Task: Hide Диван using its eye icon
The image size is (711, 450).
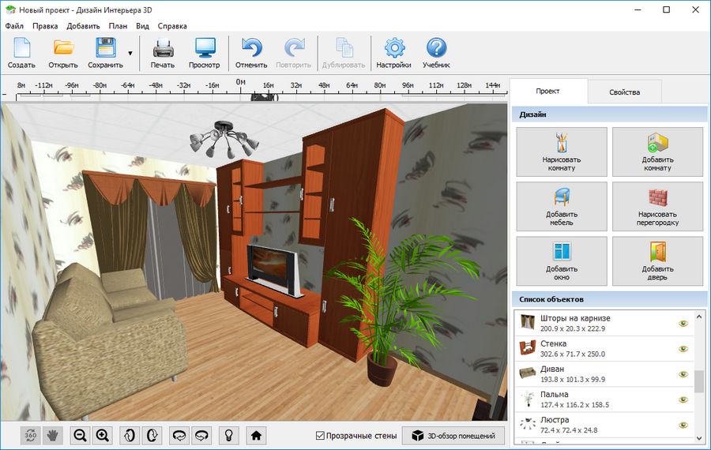Action: (x=683, y=374)
